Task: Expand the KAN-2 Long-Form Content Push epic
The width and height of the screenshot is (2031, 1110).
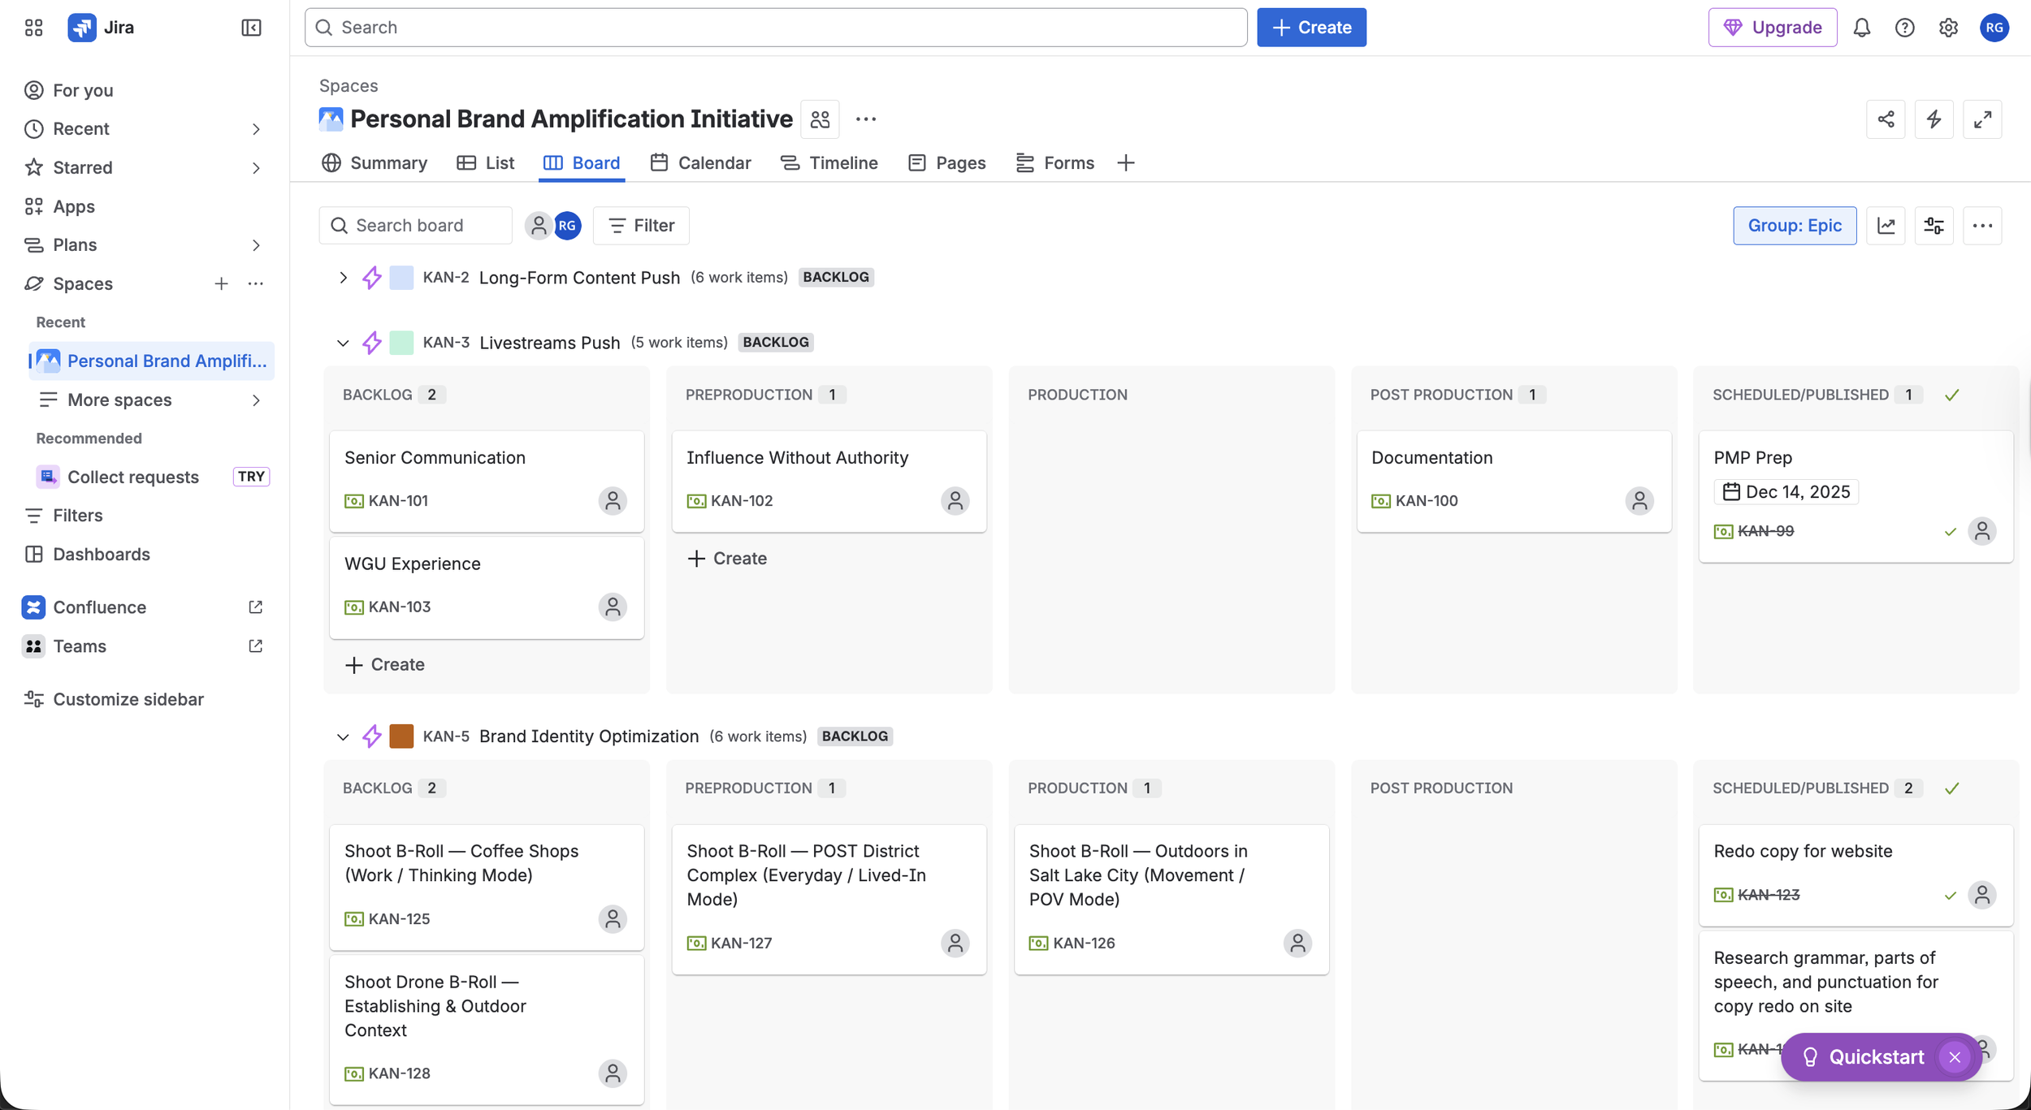Action: tap(343, 277)
